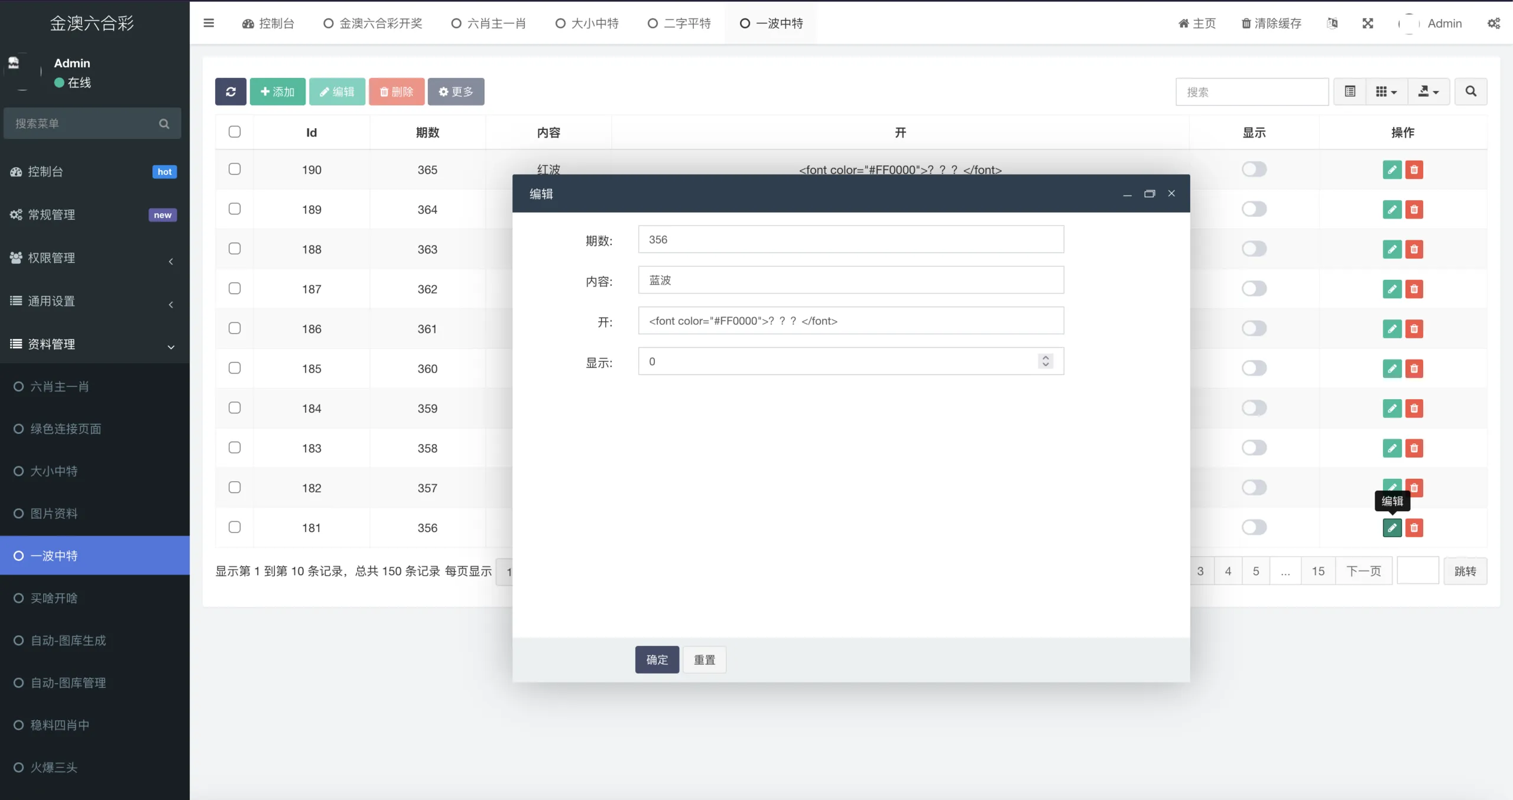The width and height of the screenshot is (1513, 800).
Task: Check the checkbox for row Id 187
Action: pos(235,289)
